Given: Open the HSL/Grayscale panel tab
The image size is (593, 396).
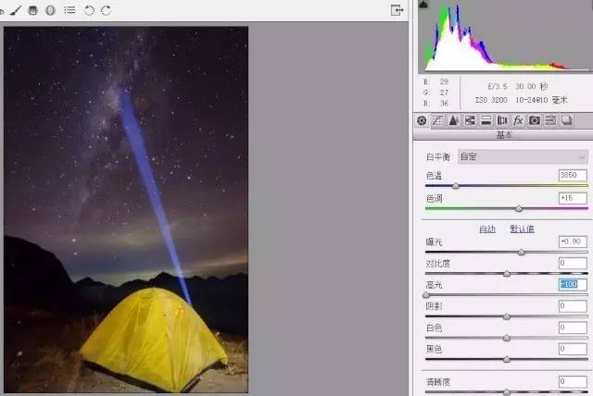Looking at the screenshot, I should point(470,120).
